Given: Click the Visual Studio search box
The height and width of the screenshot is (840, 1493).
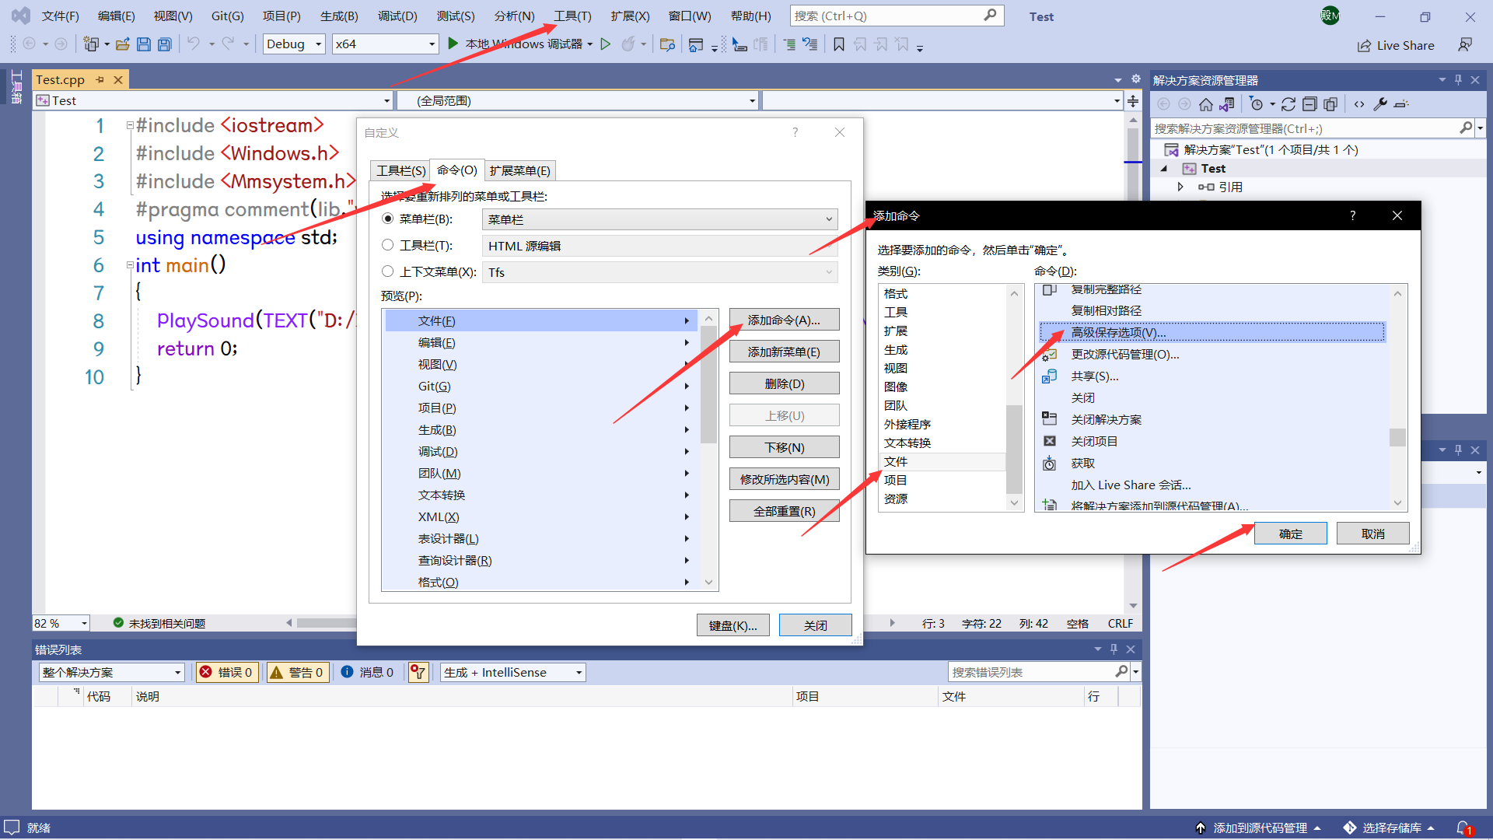Looking at the screenshot, I should (x=886, y=16).
